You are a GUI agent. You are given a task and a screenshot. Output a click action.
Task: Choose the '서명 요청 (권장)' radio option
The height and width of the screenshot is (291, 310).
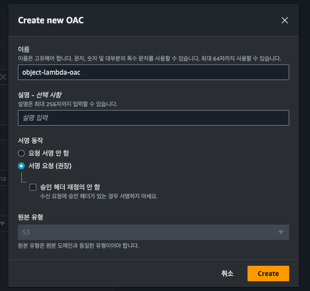coord(21,166)
